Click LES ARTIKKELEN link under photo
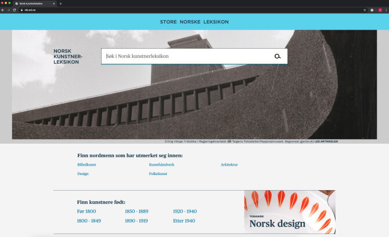This screenshot has height=237, width=389. (326, 141)
